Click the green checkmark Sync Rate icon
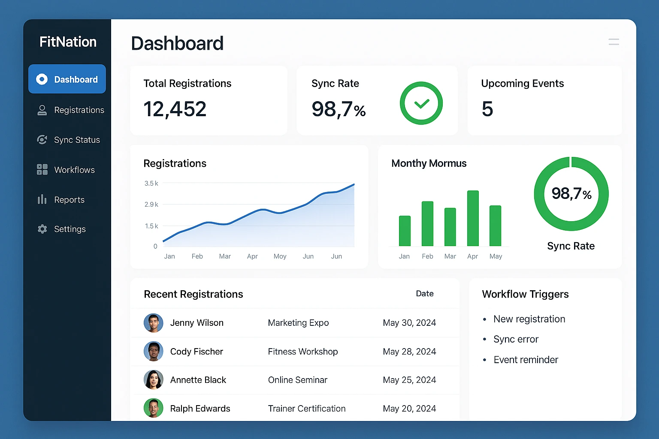 (421, 103)
